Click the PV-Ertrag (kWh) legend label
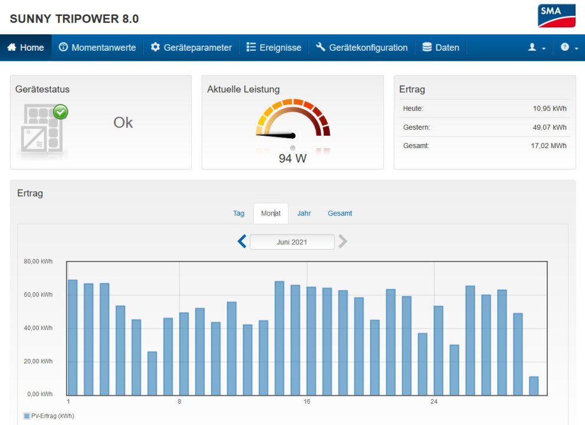 52,416
